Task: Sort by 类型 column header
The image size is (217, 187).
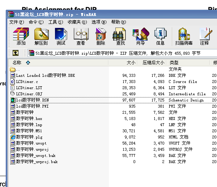Action: coord(188,63)
